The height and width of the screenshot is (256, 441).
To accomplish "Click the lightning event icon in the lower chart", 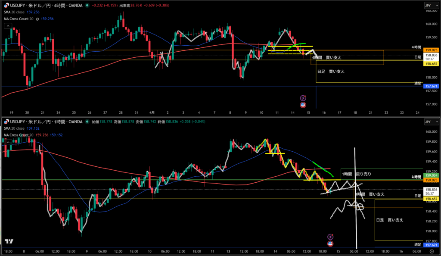I will (x=330, y=237).
